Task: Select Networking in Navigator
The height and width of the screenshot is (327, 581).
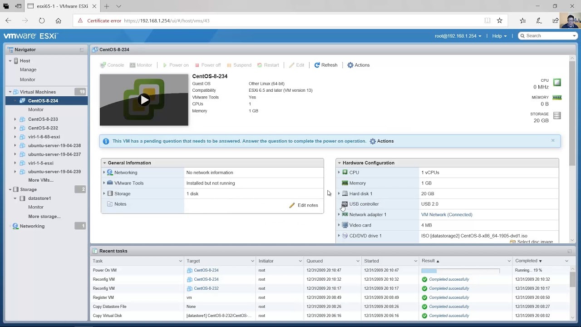Action: click(x=32, y=226)
